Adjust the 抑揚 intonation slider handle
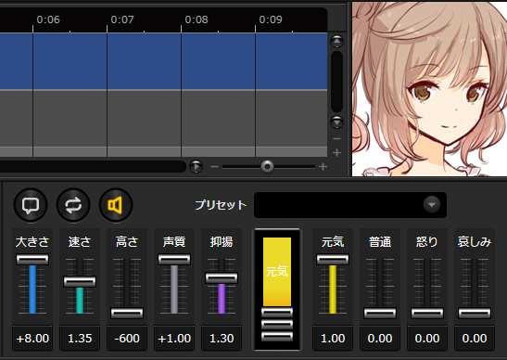Screen dimensions: 507x360 tap(222, 278)
